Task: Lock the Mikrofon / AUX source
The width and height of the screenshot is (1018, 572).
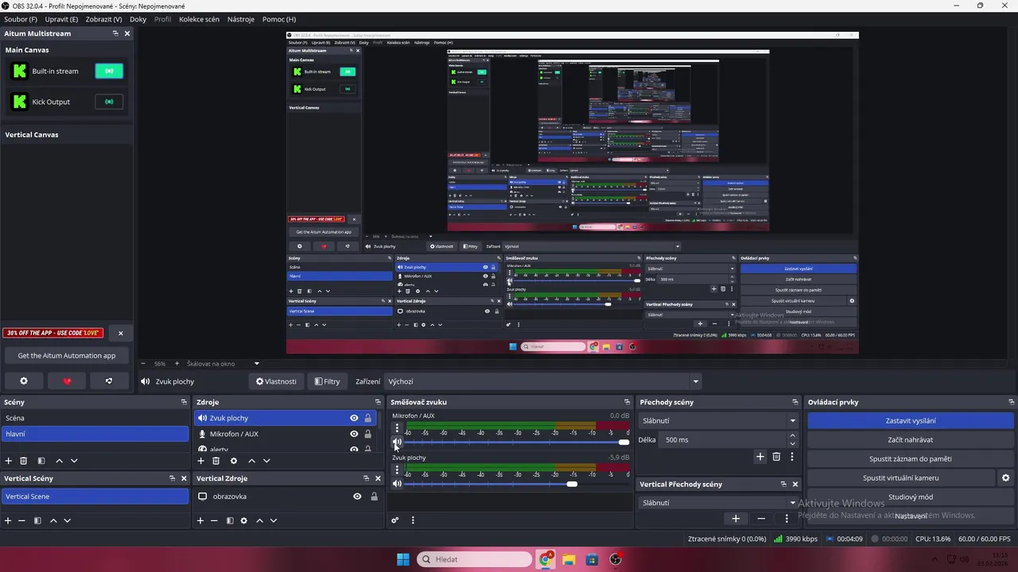Action: 367,434
